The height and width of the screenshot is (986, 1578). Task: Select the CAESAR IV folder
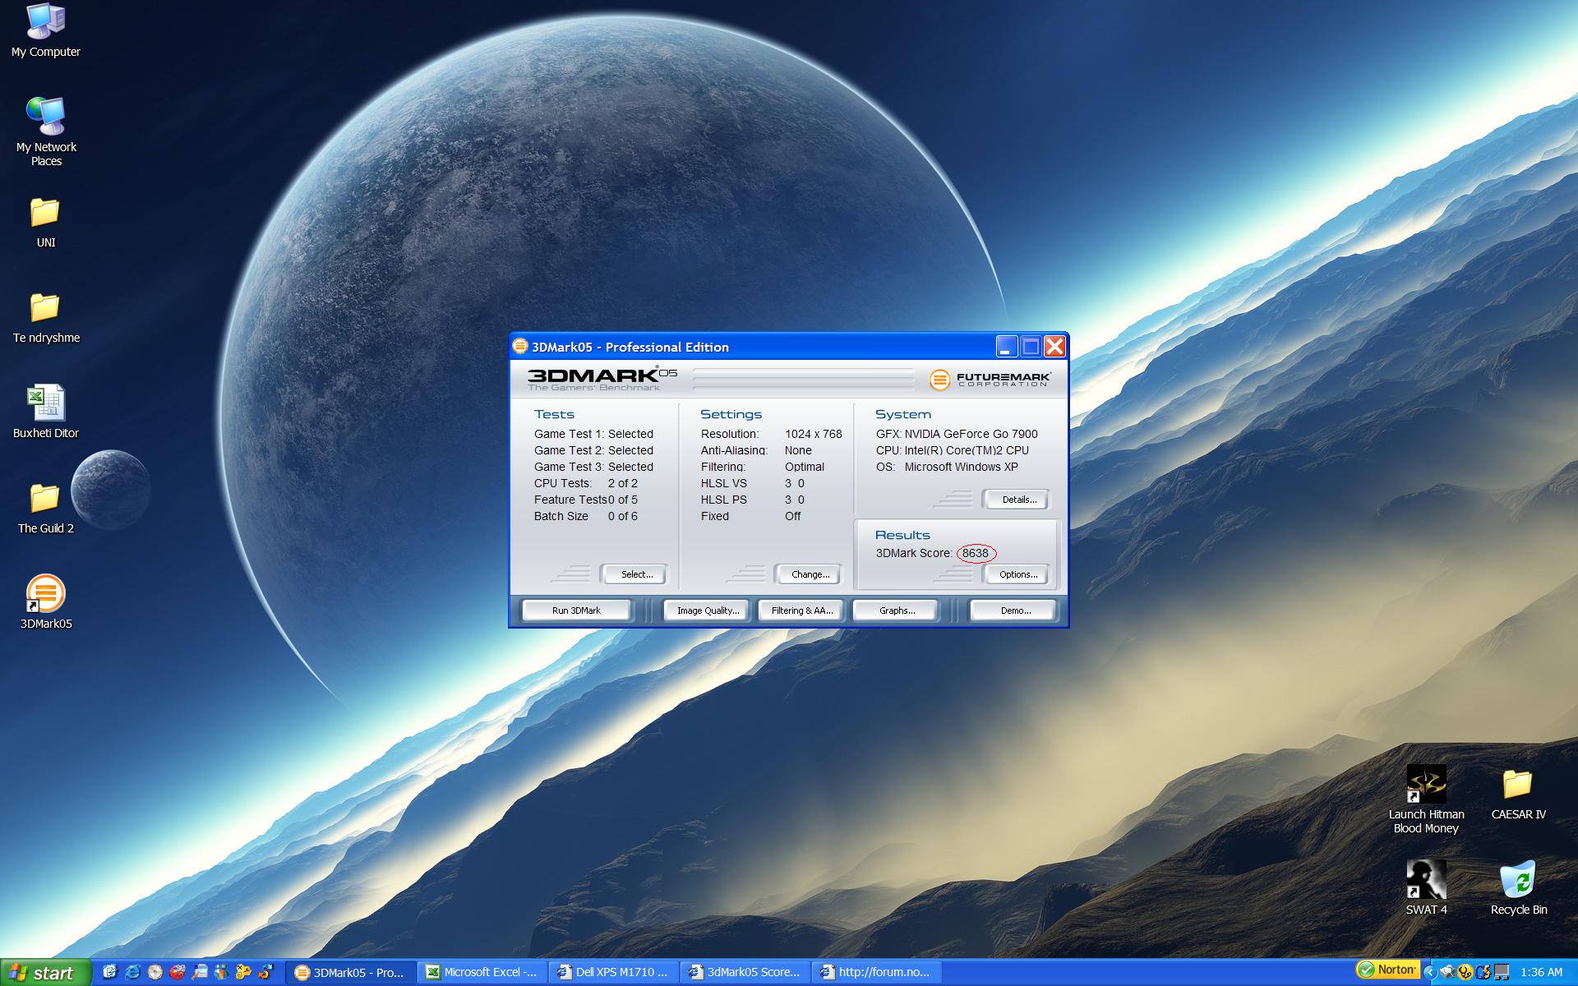[1518, 795]
